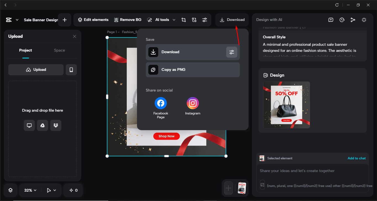
Task: Open the Resize/replace icon next to Crop
Action: 194,20
